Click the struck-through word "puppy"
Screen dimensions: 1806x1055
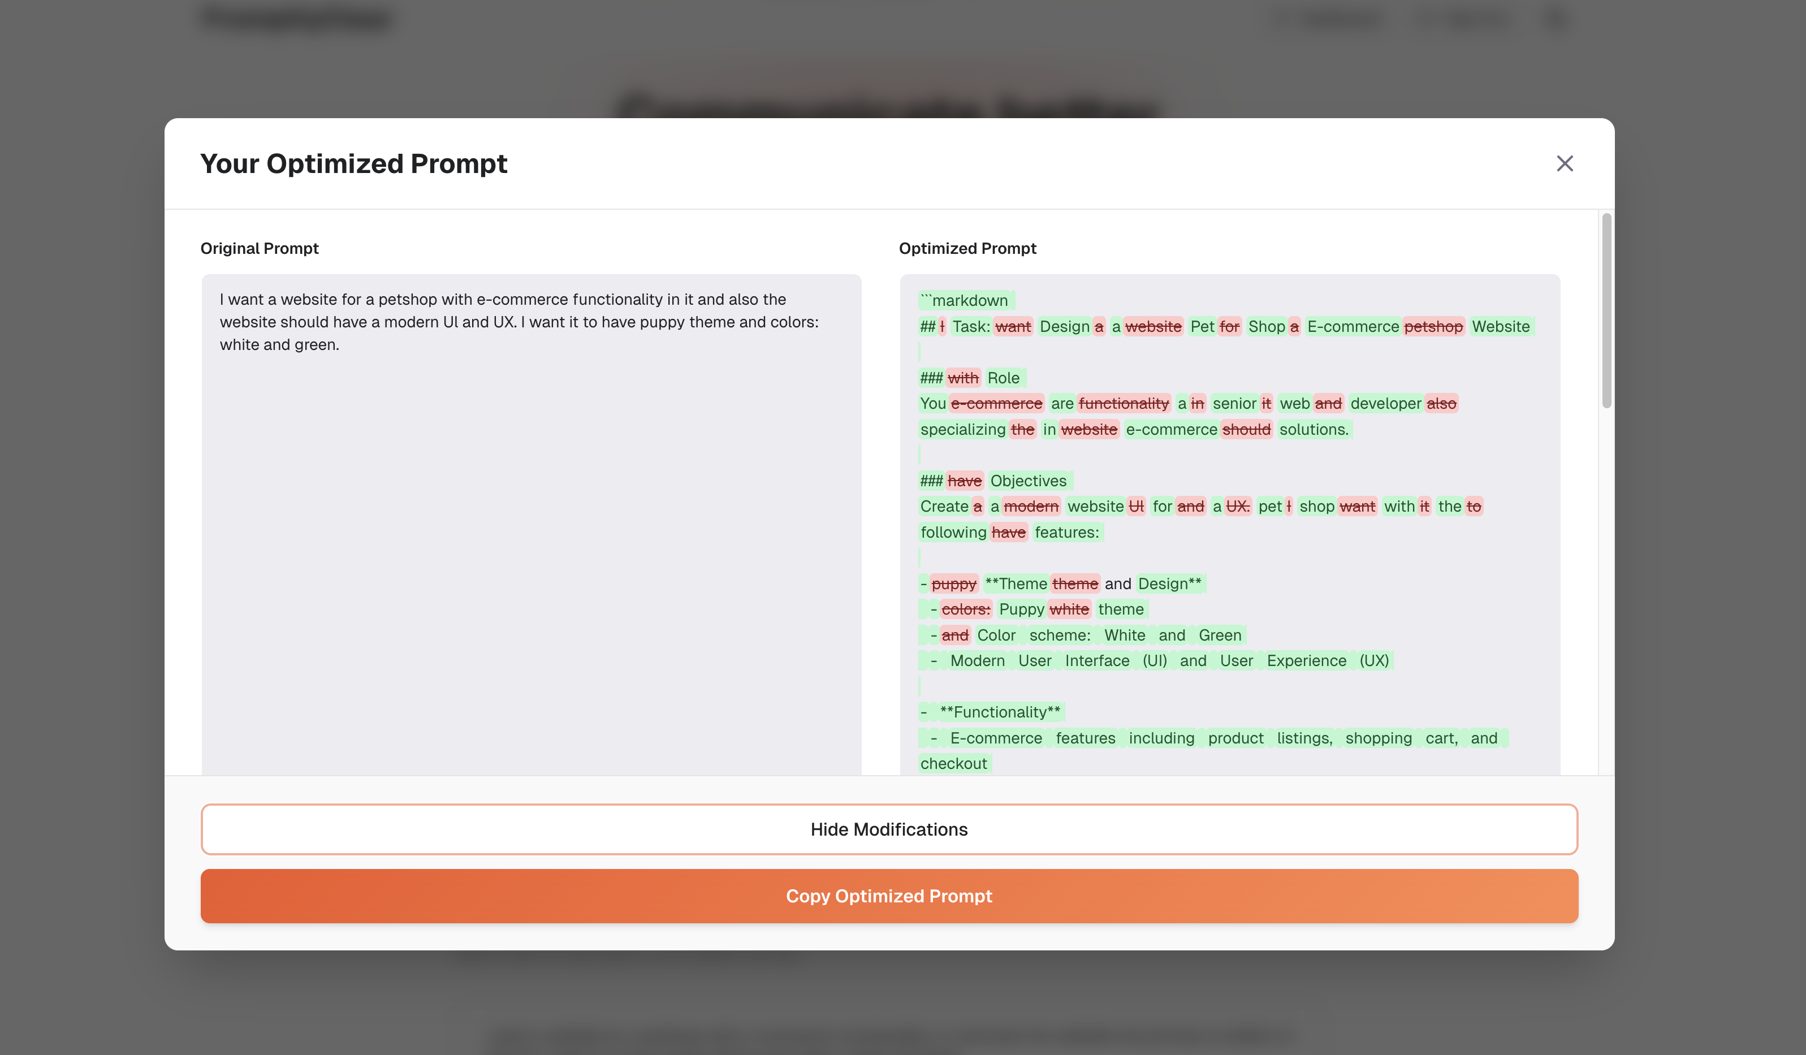click(953, 583)
